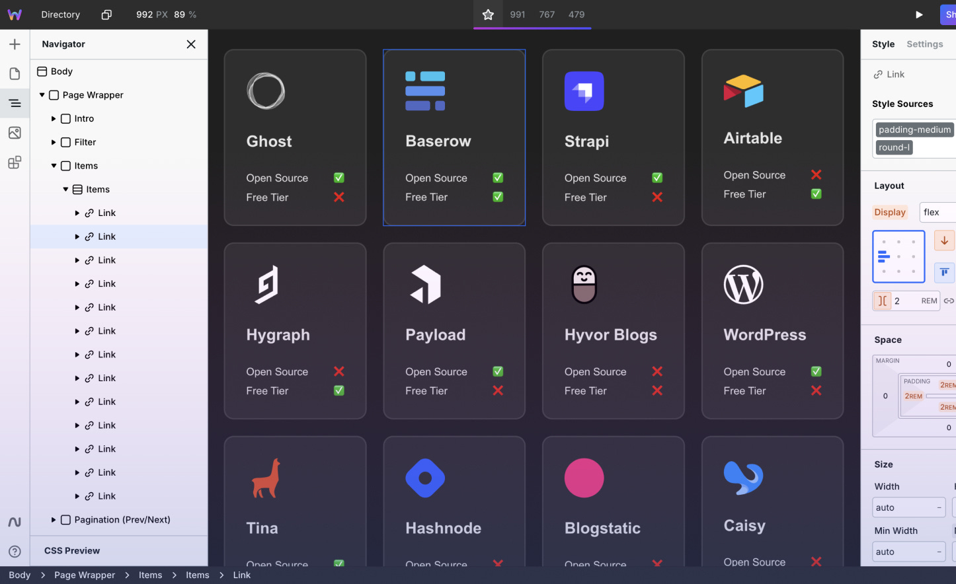Open the Components panel icon
956x584 pixels.
point(15,163)
